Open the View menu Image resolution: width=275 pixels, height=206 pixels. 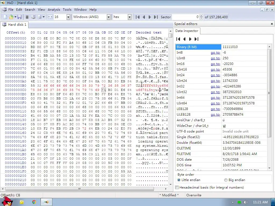click(x=41, y=10)
